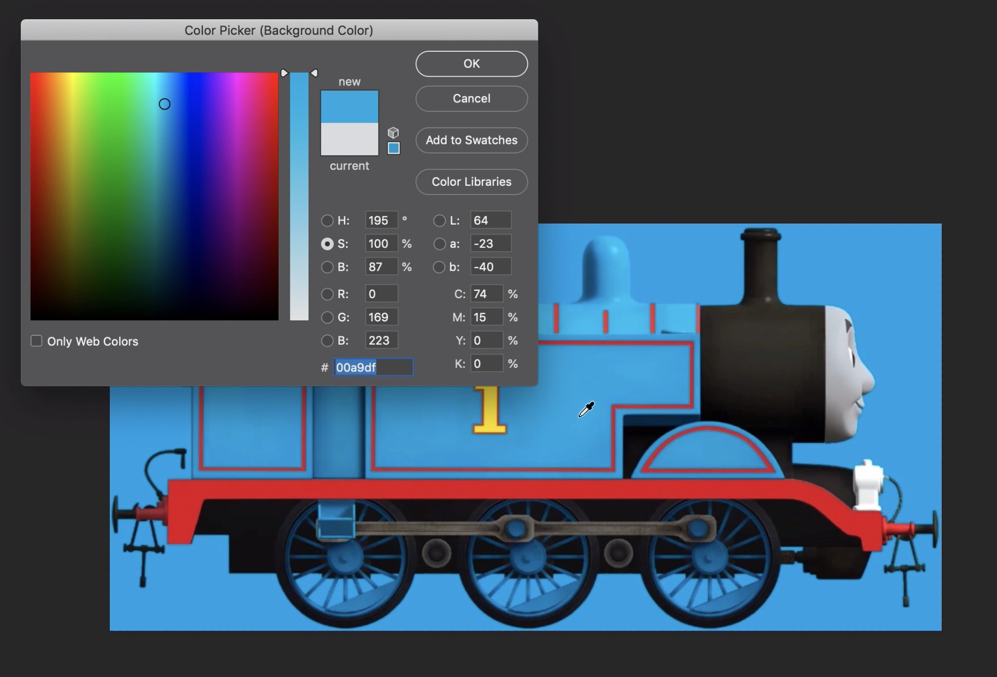Select the R red radio button
This screenshot has width=997, height=677.
coord(327,294)
